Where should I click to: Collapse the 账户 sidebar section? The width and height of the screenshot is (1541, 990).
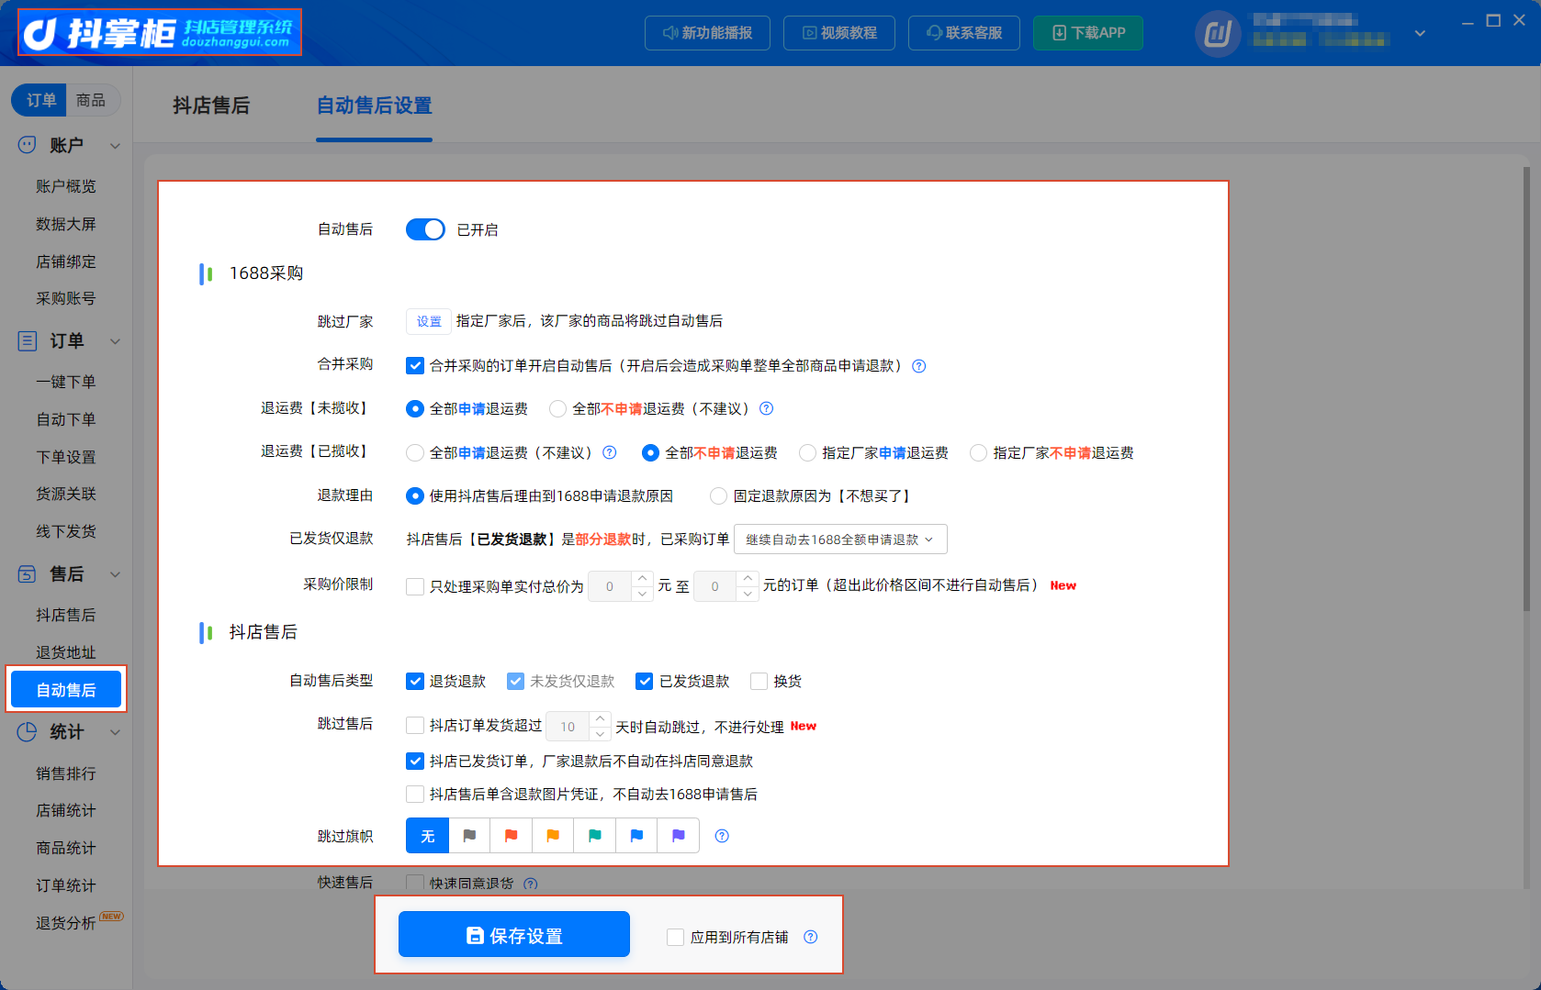tap(116, 146)
